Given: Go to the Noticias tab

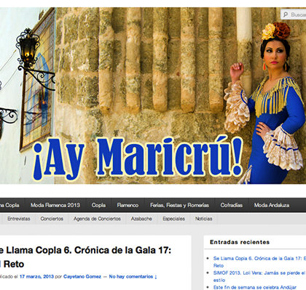Looking at the screenshot, I should (x=203, y=219).
